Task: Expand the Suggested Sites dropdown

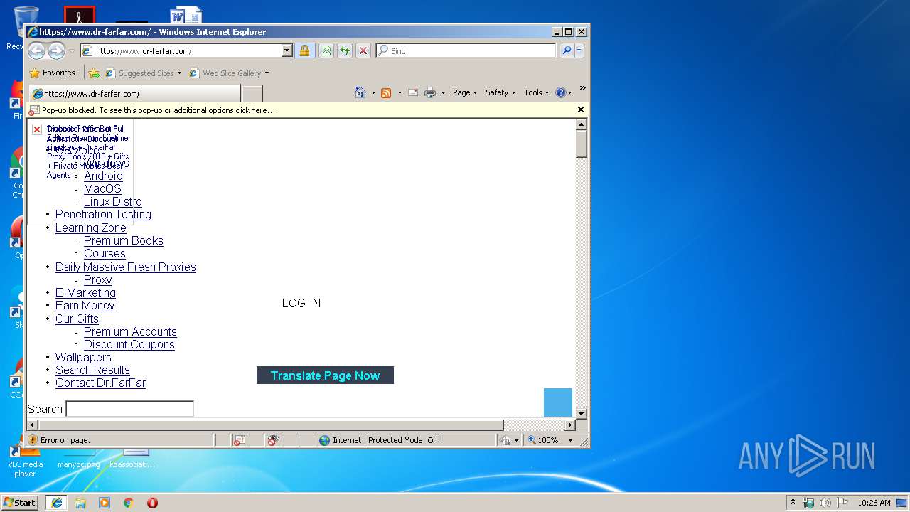Action: (x=179, y=73)
